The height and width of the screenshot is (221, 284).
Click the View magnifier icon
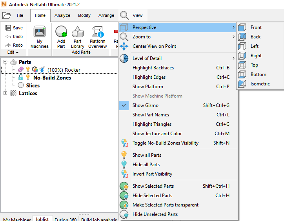coord(124,15)
